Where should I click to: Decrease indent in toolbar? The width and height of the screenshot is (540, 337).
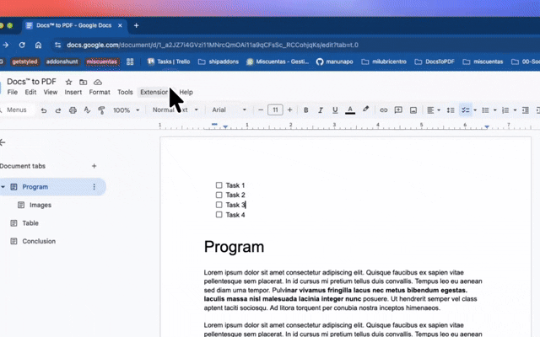tap(525, 110)
